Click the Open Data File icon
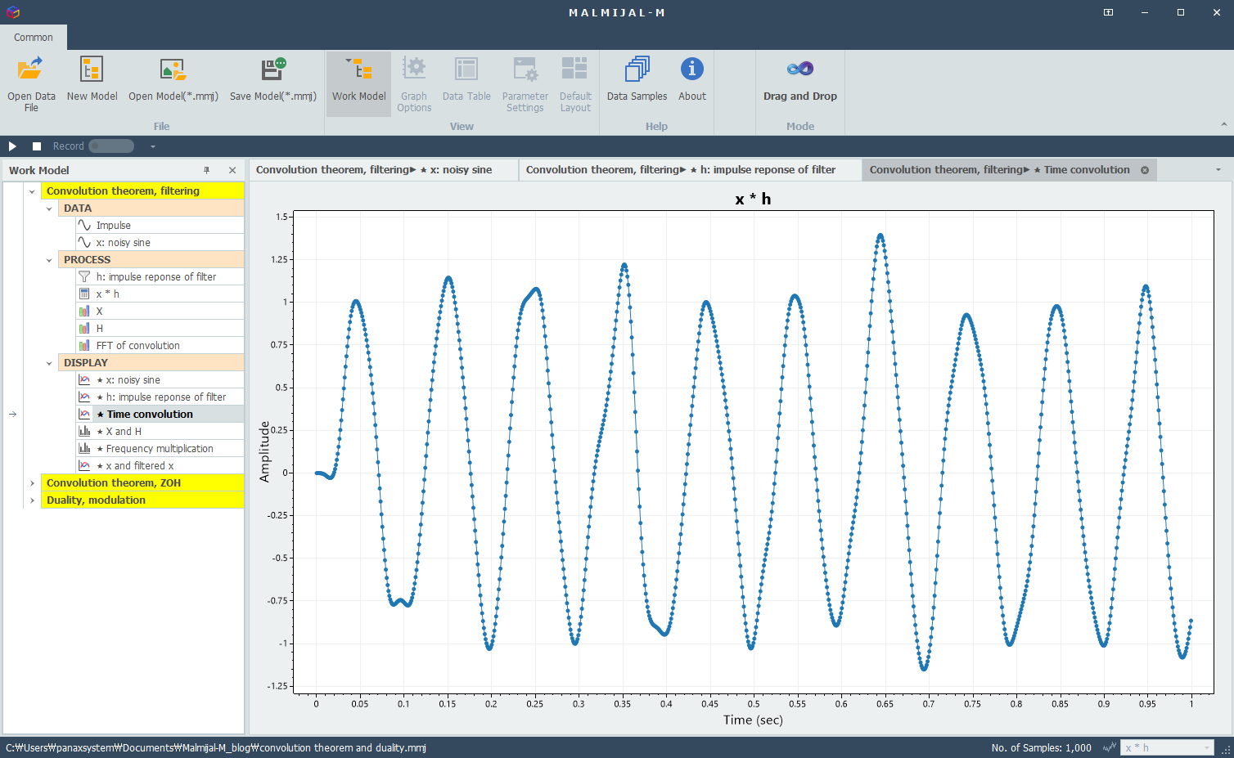Image resolution: width=1234 pixels, height=758 pixels. point(31,70)
